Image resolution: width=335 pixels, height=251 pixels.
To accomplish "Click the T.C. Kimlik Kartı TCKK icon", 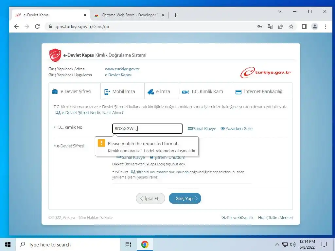I will click(x=185, y=92).
